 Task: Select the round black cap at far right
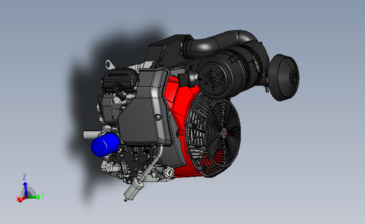(284, 78)
